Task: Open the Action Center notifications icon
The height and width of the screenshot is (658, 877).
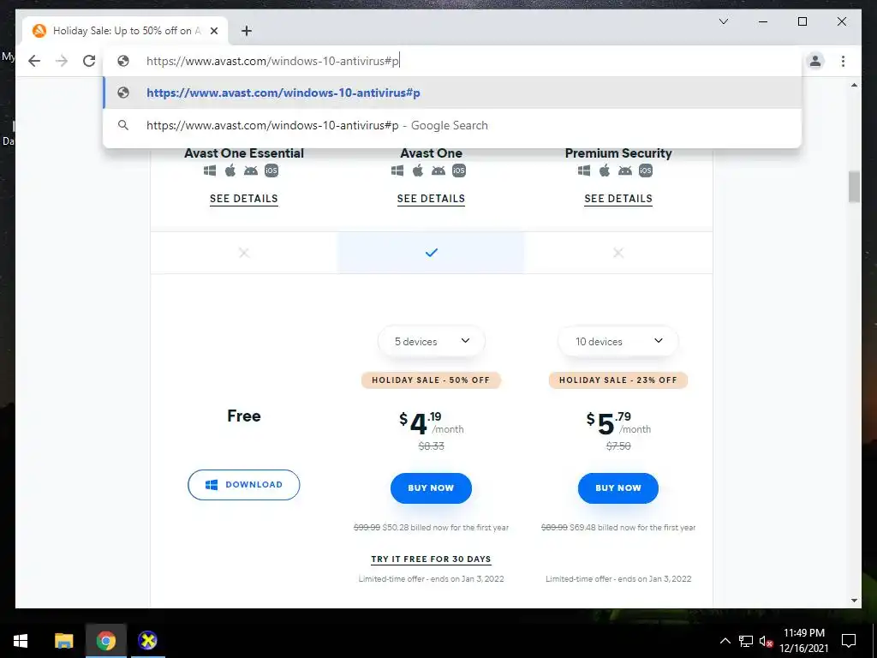Action: coord(849,641)
